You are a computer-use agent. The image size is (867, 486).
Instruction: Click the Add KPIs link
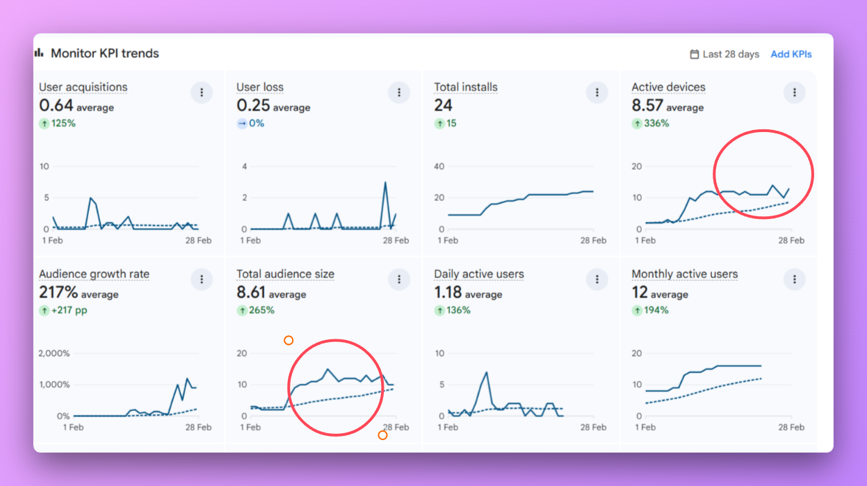tap(791, 54)
